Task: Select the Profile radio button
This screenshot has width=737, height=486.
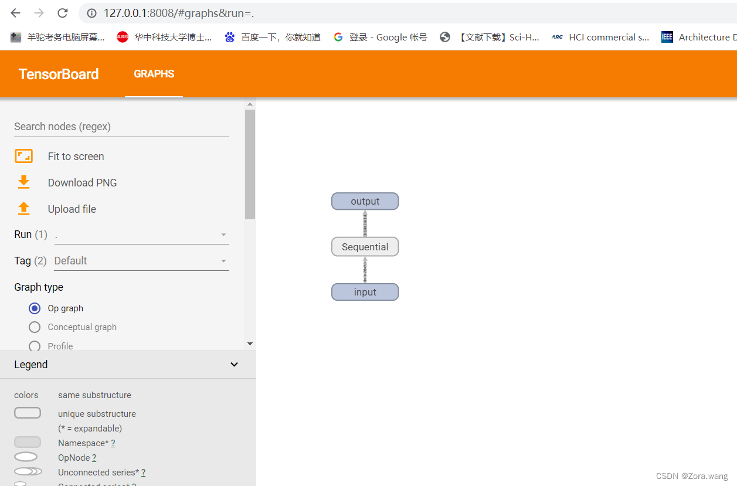Action: [35, 346]
